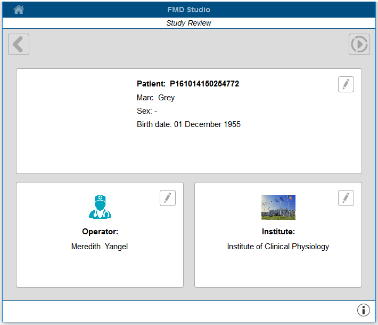This screenshot has height=325, width=378.
Task: Click the Sex field line
Action: [x=147, y=111]
